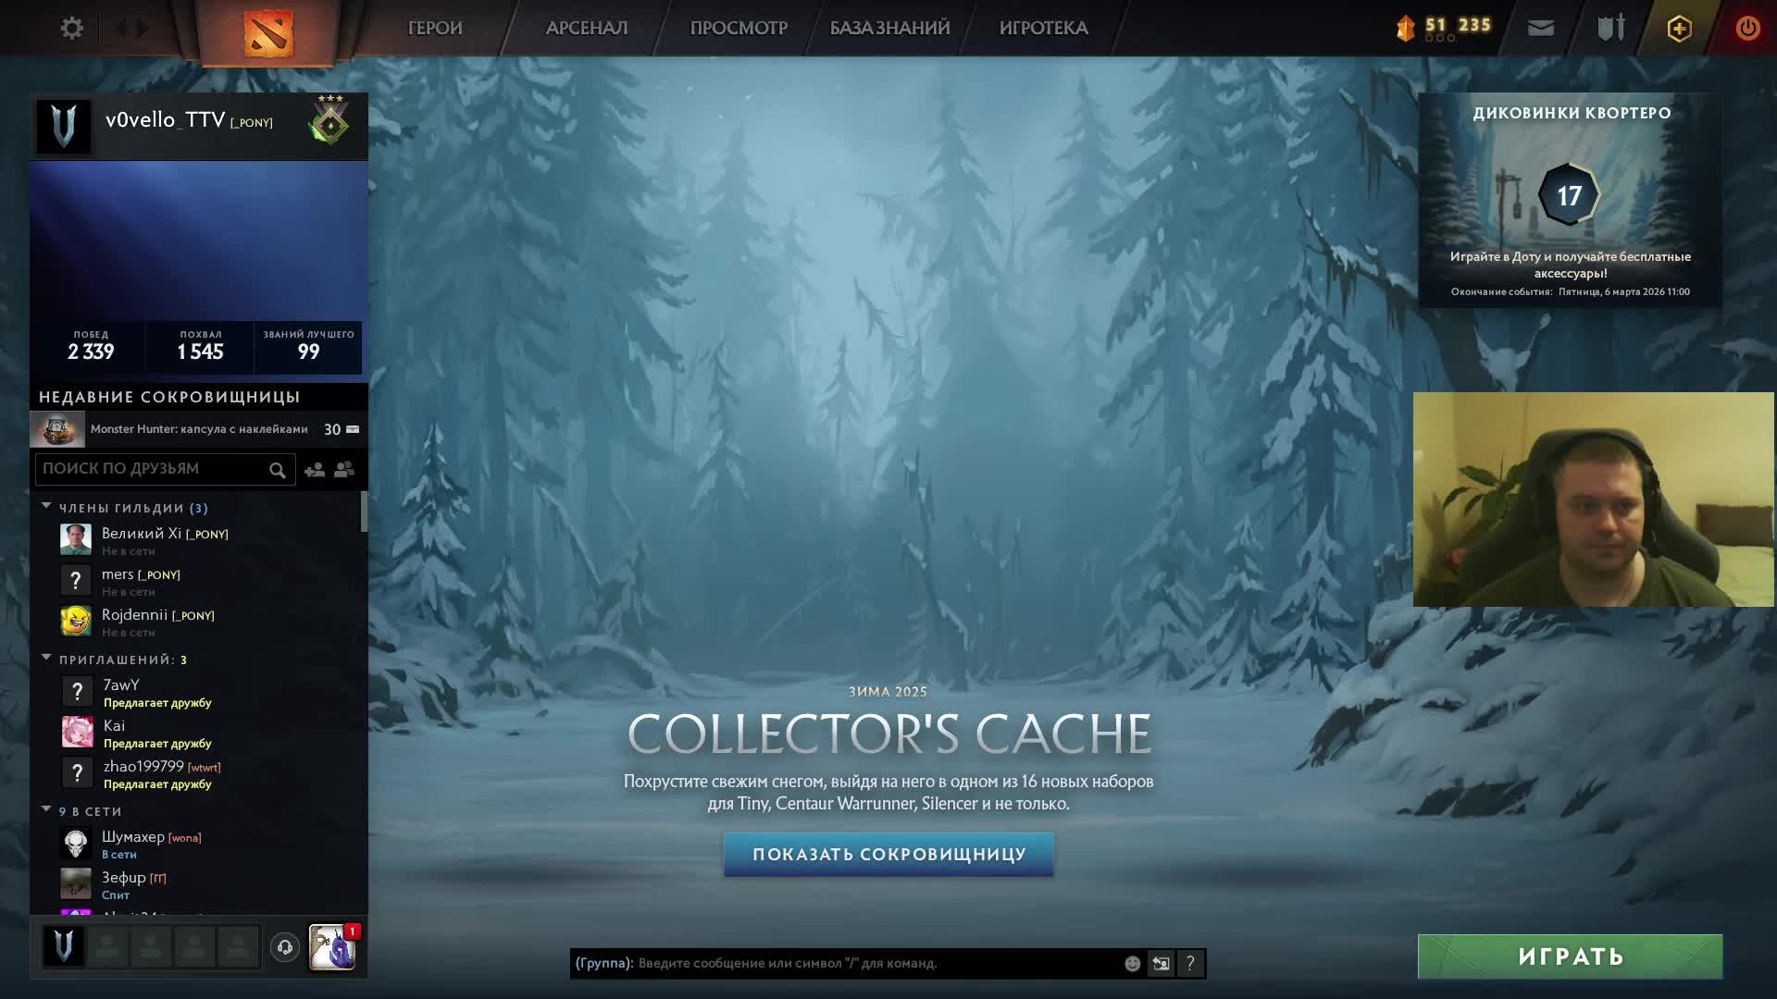Click the Dota Plus hexagon icon
The image size is (1777, 999).
click(1679, 29)
